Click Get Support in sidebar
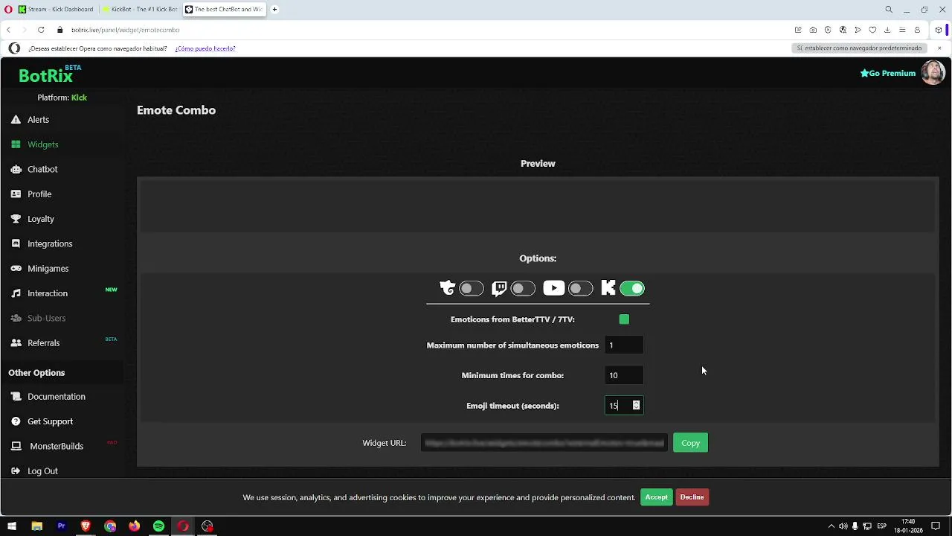This screenshot has height=536, width=952. point(50,421)
